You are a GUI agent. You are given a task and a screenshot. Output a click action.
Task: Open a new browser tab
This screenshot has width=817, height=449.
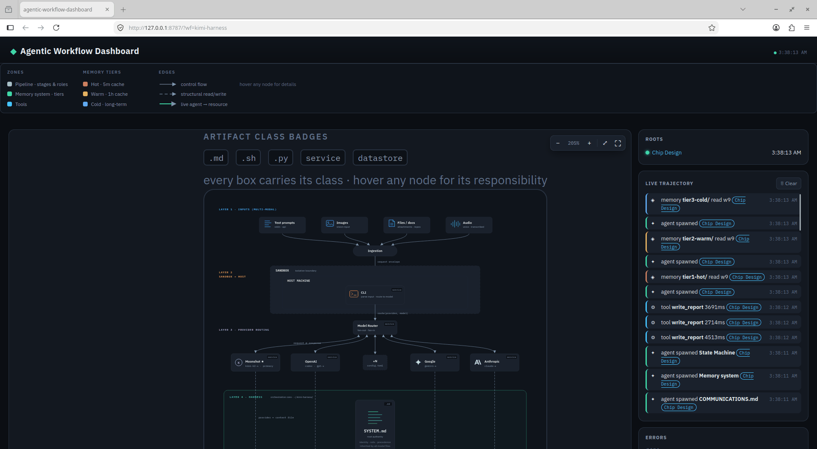123,9
